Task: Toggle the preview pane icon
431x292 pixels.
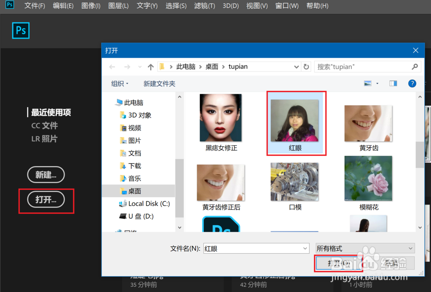Action: tap(393, 83)
